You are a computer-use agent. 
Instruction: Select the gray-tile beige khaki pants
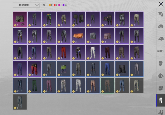(x=137, y=85)
